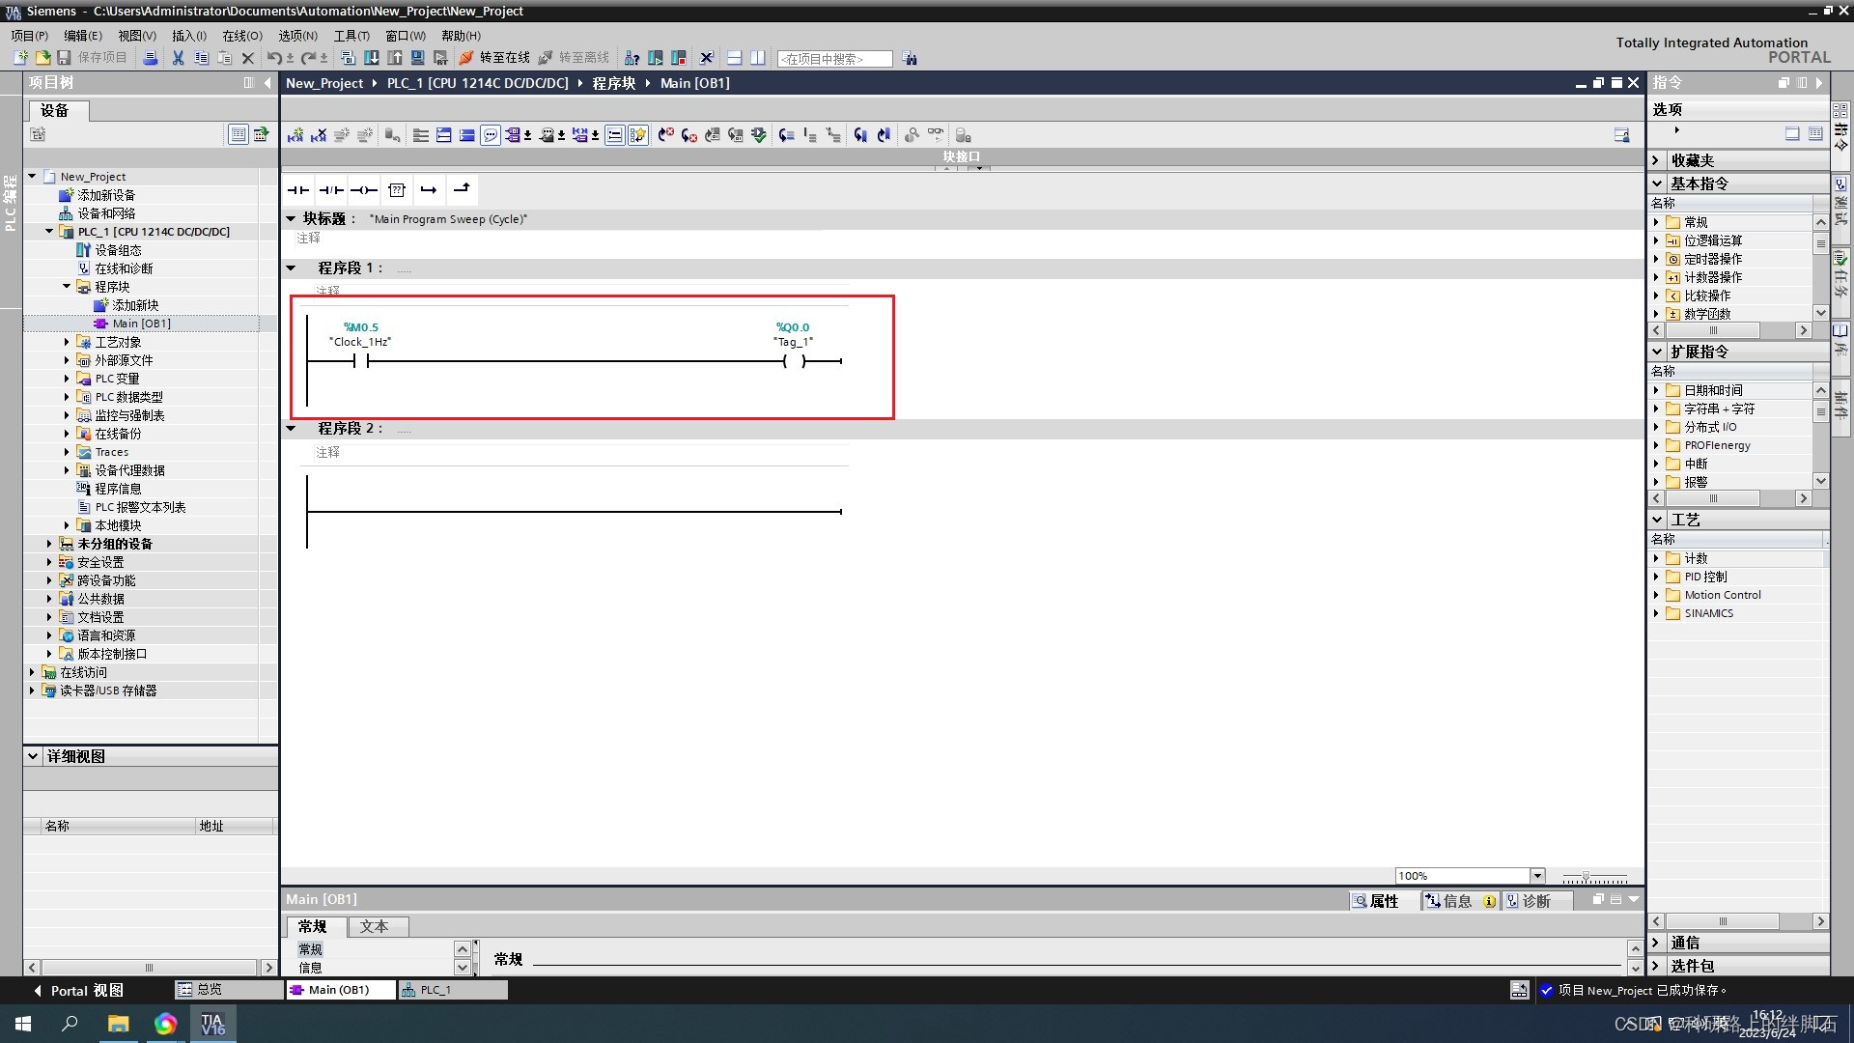Screen dimensions: 1854x1043
Task: Toggle project tree overview display icon
Action: [x=238, y=134]
